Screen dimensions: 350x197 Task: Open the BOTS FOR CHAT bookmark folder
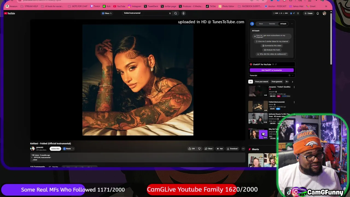point(77,6)
